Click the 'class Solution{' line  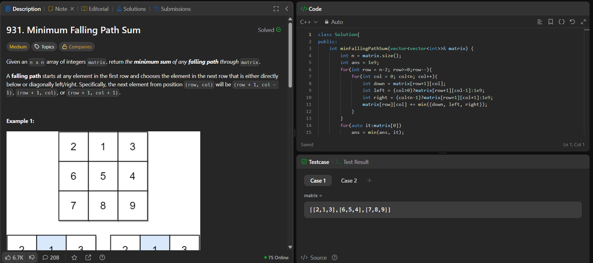click(x=339, y=35)
